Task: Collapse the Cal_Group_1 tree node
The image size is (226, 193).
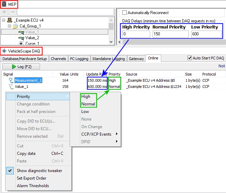Action: pyautogui.click(x=9, y=26)
